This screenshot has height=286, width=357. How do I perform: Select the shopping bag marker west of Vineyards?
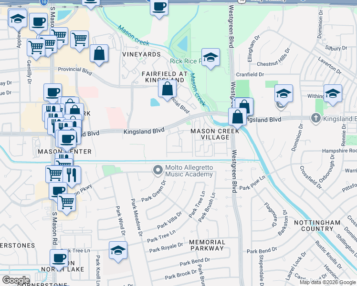pos(99,55)
